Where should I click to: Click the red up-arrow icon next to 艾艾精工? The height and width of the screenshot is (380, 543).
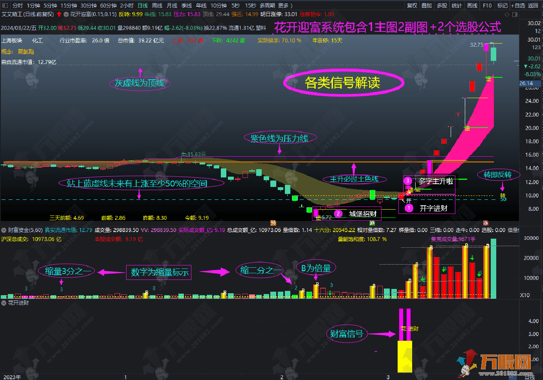click(59, 14)
